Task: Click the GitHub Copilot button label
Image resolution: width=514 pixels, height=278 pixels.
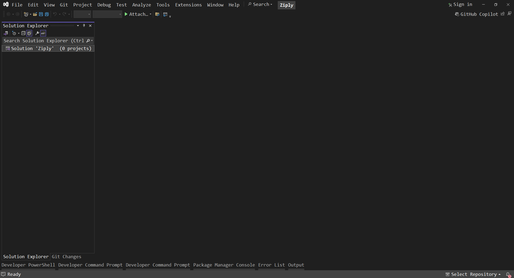Action: click(x=479, y=14)
